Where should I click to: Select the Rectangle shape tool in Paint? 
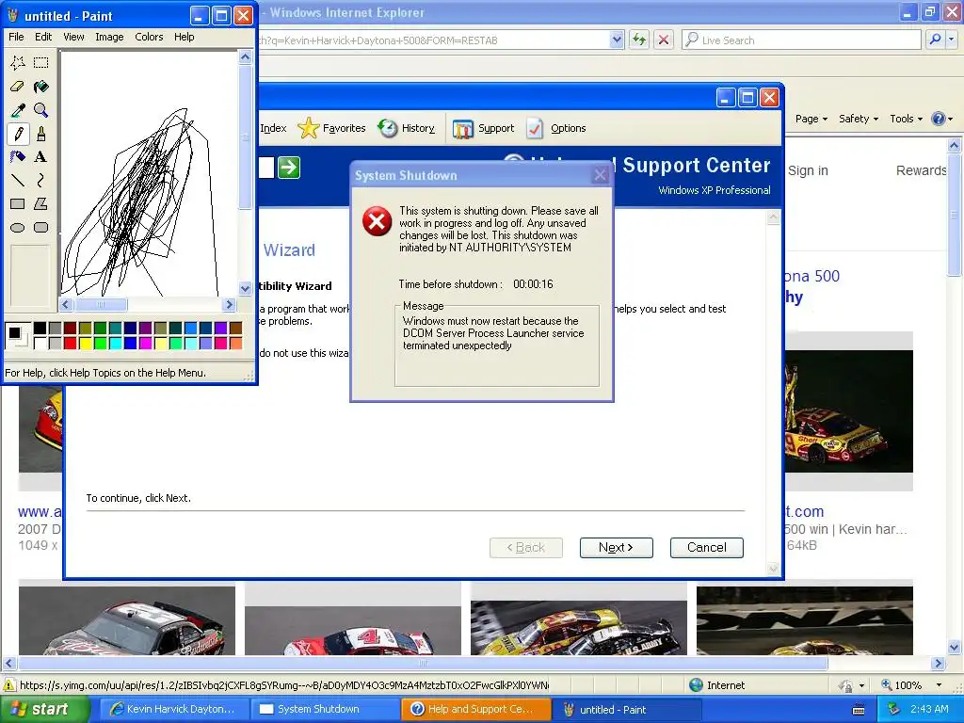point(18,203)
